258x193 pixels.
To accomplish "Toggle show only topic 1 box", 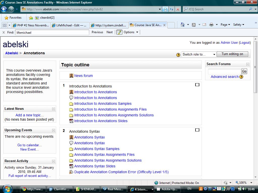I will (x=197, y=85).
